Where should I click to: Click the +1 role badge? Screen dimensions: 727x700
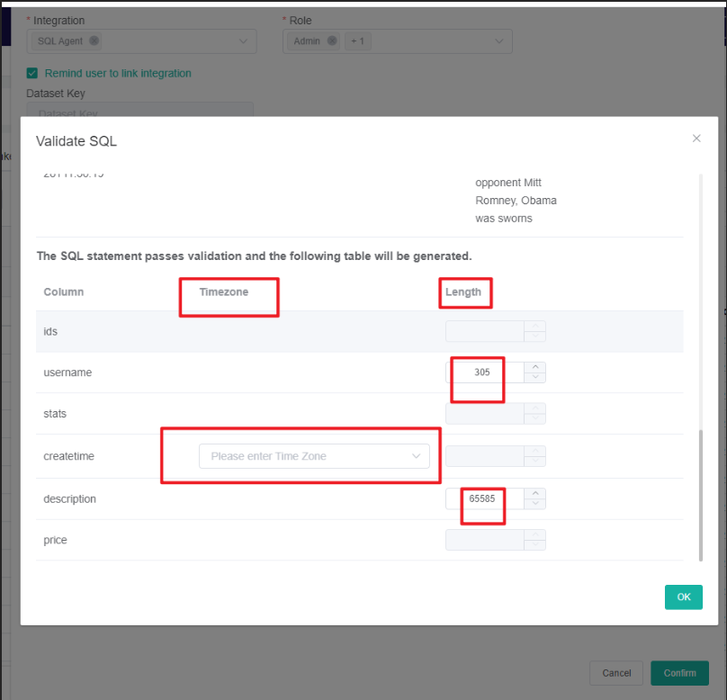click(x=357, y=41)
